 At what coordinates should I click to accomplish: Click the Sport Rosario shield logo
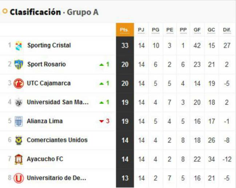(x=19, y=64)
